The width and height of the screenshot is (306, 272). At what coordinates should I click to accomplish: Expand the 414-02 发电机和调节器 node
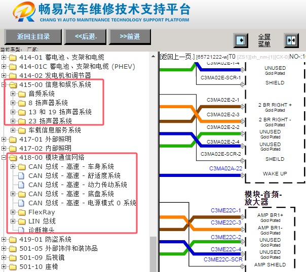(4, 75)
